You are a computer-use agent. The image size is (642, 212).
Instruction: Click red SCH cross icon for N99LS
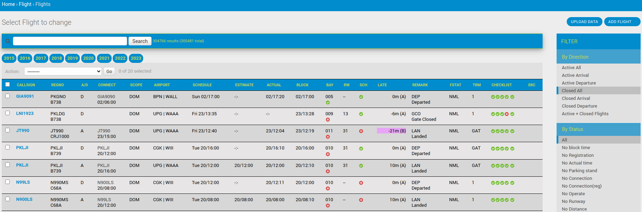[x=361, y=183]
